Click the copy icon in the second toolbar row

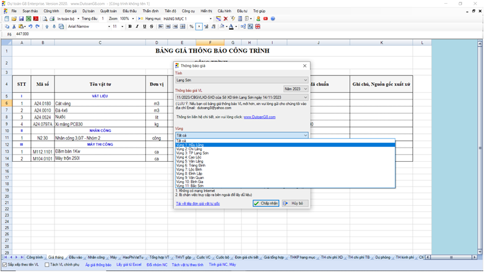click(x=7, y=27)
